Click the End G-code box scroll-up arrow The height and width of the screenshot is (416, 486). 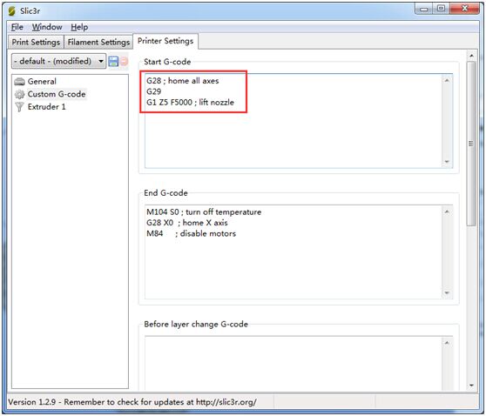click(x=447, y=211)
